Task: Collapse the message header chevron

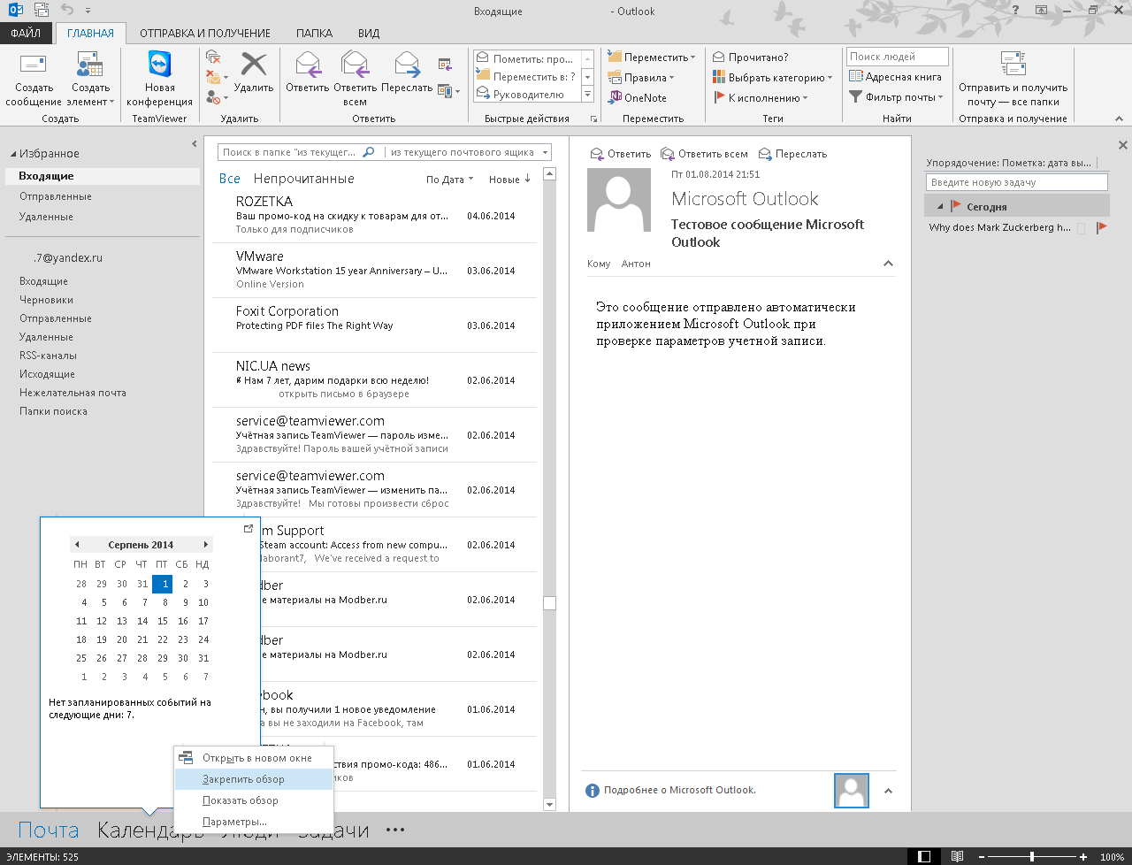Action: click(x=888, y=264)
